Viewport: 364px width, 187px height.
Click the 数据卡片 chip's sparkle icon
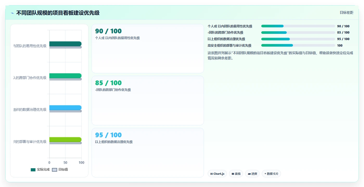pos(265,174)
